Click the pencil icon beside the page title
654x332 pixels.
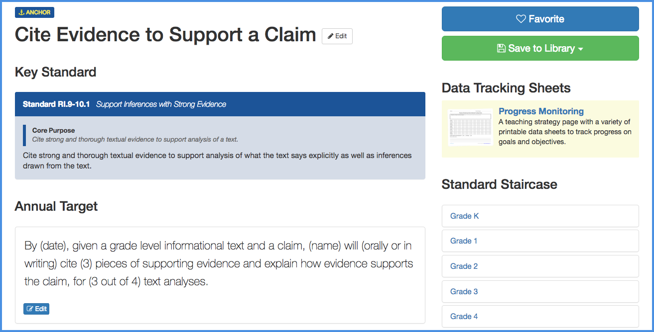pos(331,36)
